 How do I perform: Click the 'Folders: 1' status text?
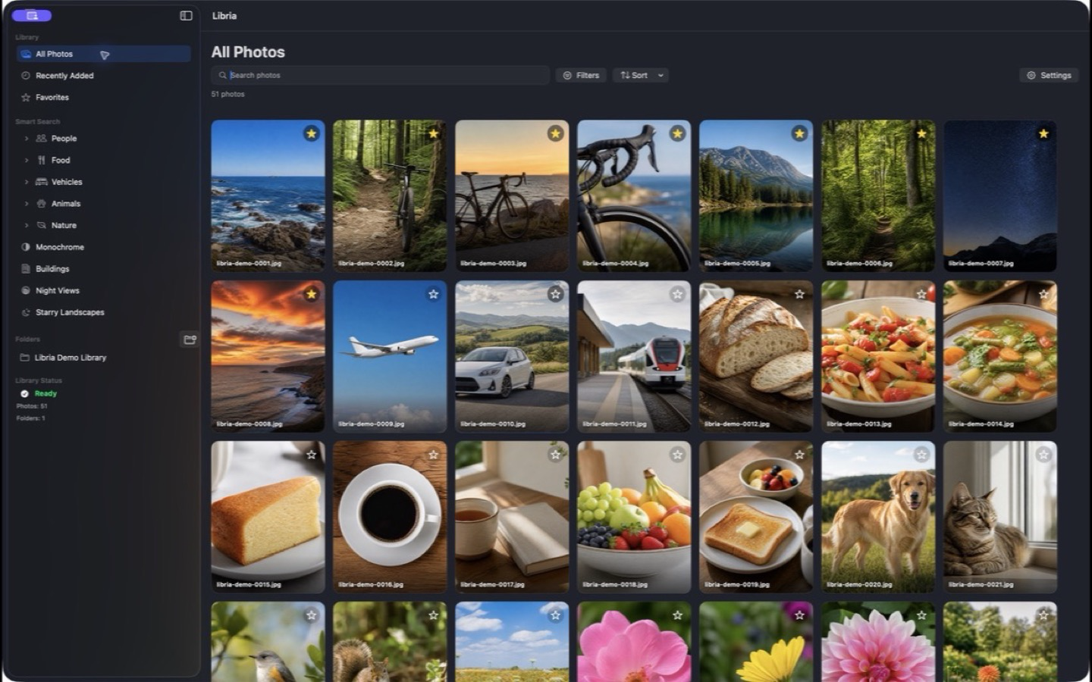[31, 418]
